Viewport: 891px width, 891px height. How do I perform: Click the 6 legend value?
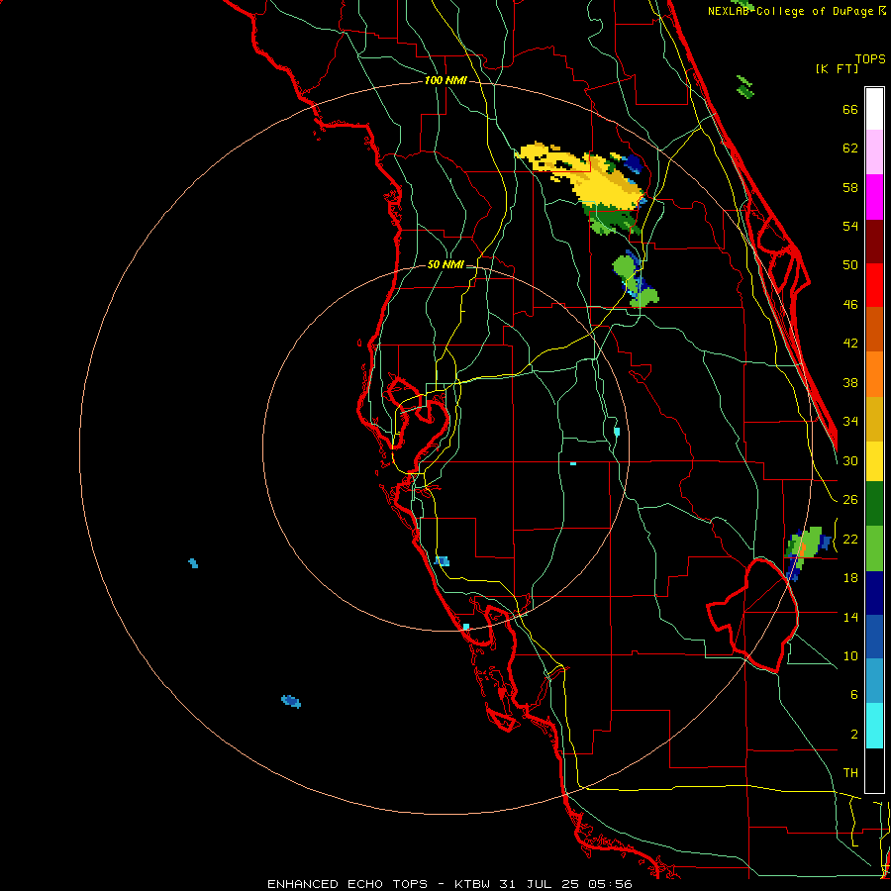point(853,695)
